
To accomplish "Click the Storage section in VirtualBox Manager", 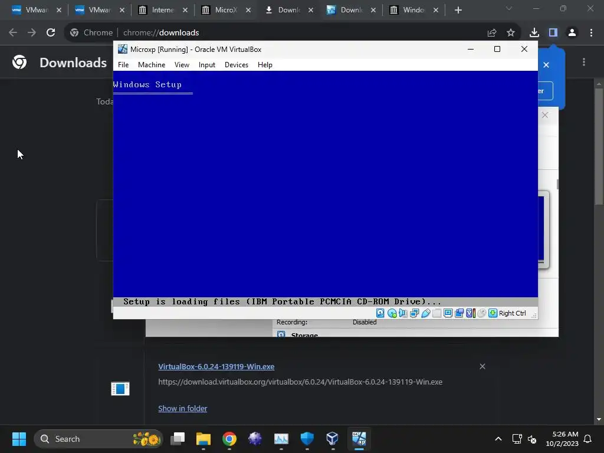I will (304, 335).
